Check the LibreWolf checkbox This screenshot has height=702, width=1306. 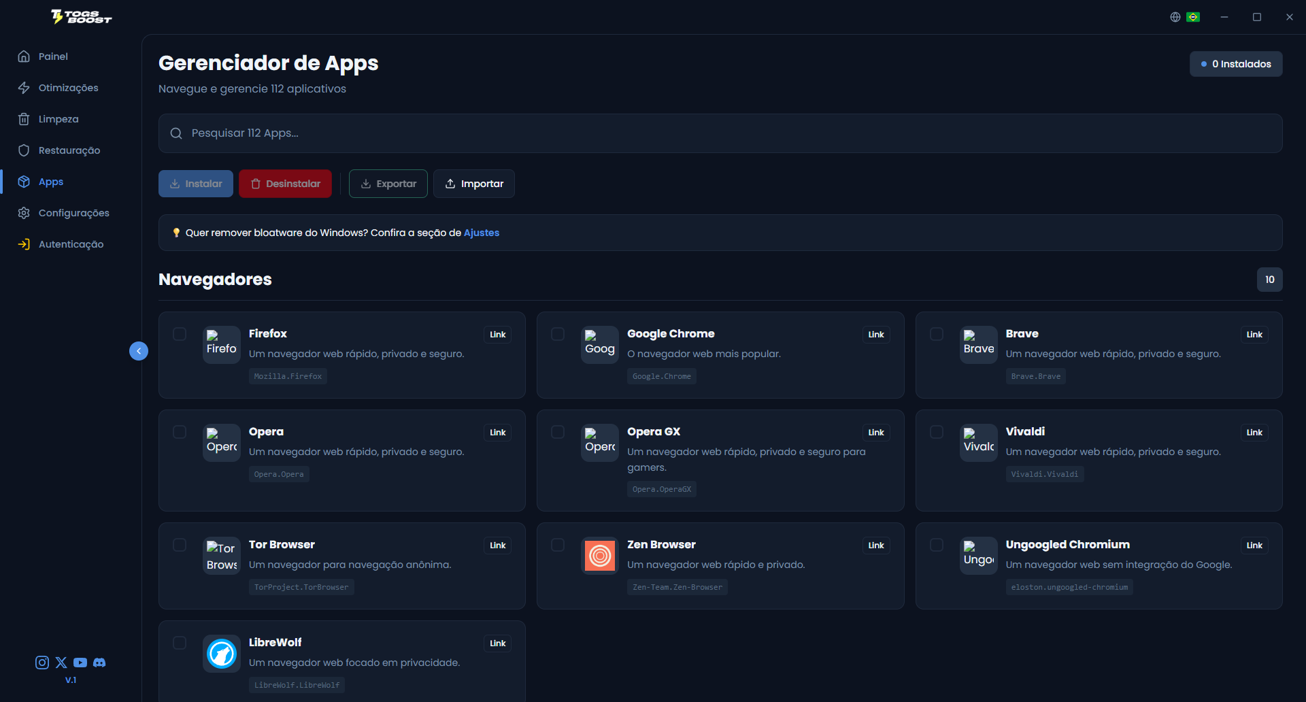pyautogui.click(x=180, y=643)
